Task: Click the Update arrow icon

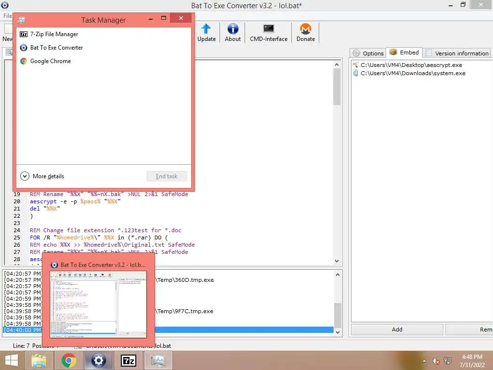Action: (206, 29)
